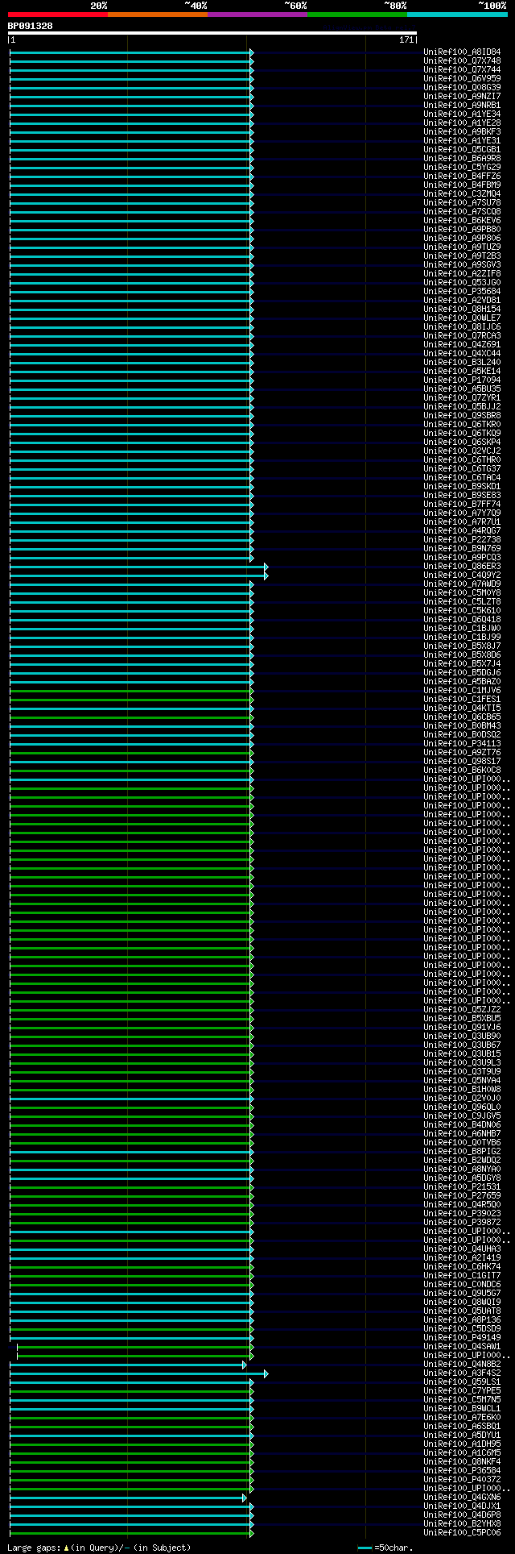Open hit UniRef100_Q4UHA3
Viewport: 515px width, 1554px height.
pyautogui.click(x=462, y=1249)
